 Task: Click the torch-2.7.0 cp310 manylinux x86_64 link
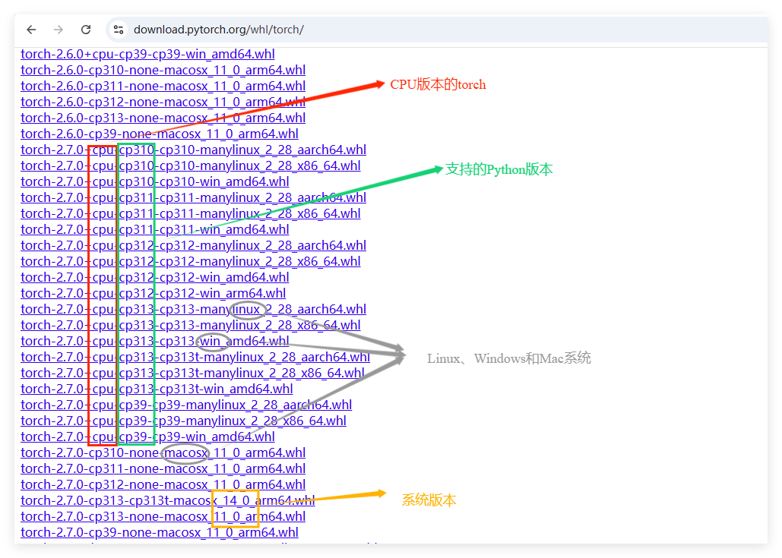coord(190,166)
